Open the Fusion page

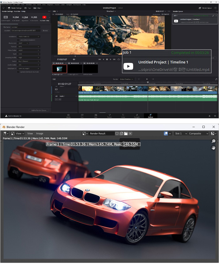coord(109,116)
